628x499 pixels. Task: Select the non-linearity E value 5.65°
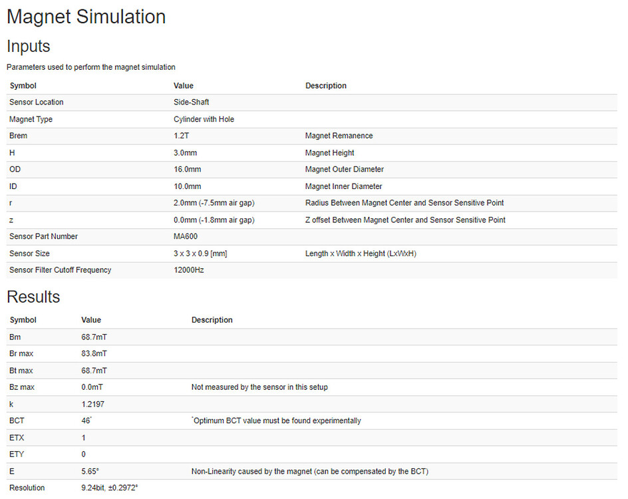coord(90,472)
